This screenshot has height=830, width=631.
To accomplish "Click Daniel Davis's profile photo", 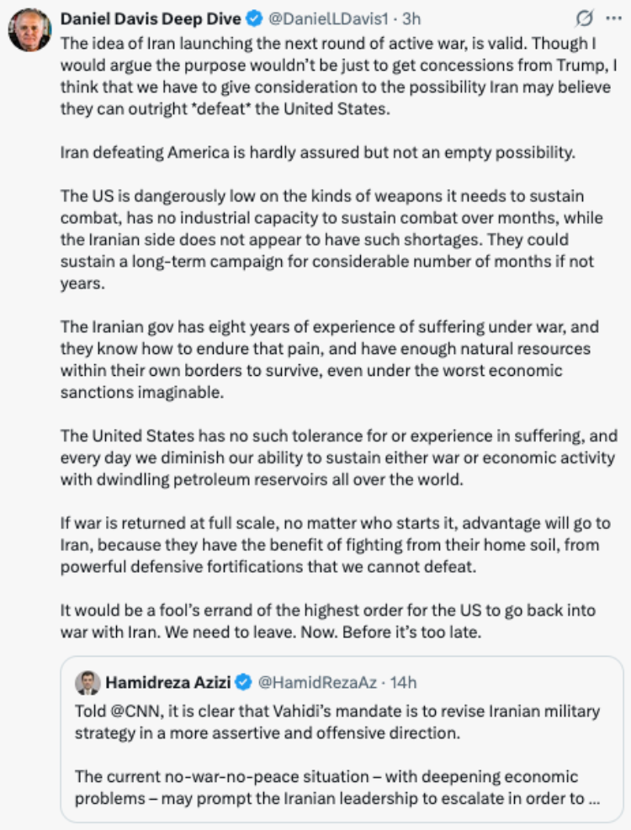I will click(x=30, y=29).
